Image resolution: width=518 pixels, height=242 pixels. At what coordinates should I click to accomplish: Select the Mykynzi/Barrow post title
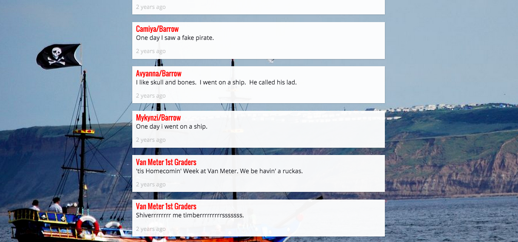coord(158,118)
